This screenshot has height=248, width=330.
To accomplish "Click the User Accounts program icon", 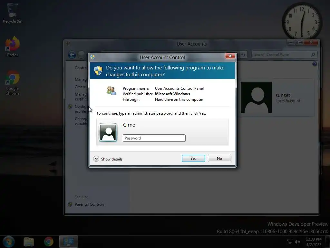I will [x=111, y=91].
